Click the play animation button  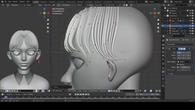point(83,94)
